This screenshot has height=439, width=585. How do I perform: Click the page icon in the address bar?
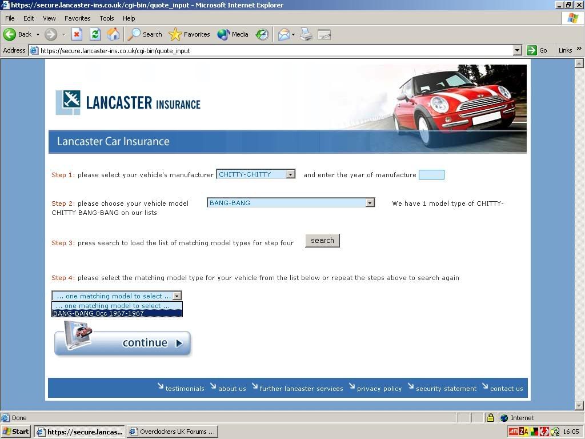coord(34,50)
